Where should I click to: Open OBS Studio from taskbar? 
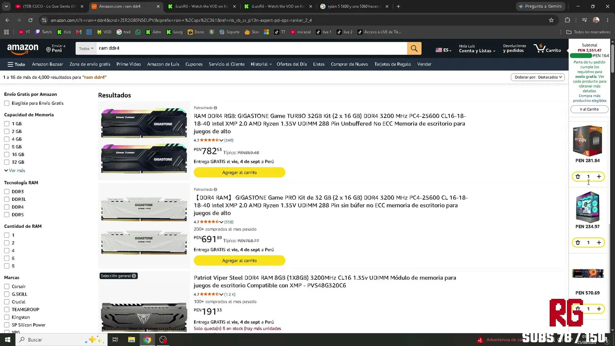pos(163,340)
